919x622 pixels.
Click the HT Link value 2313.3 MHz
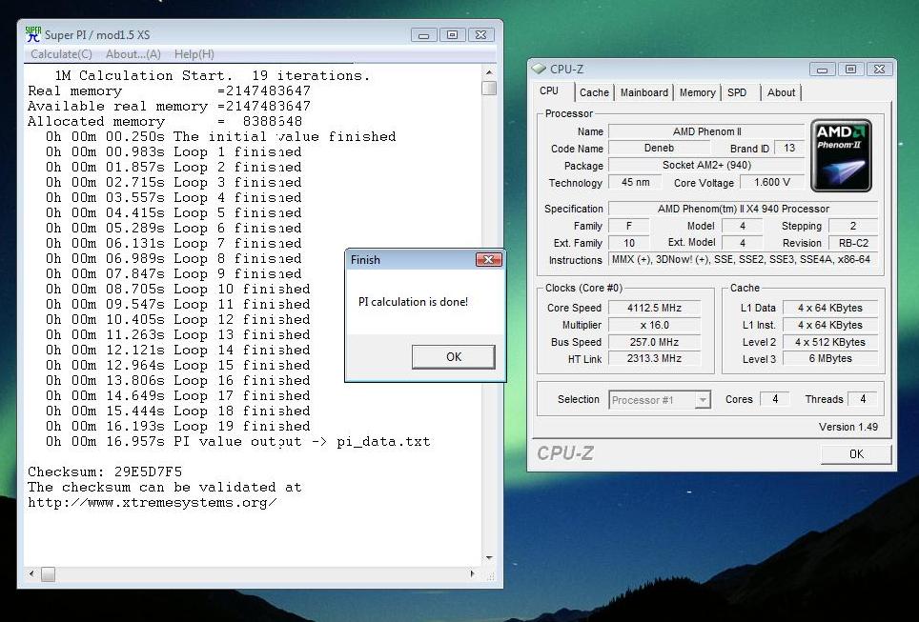click(654, 358)
